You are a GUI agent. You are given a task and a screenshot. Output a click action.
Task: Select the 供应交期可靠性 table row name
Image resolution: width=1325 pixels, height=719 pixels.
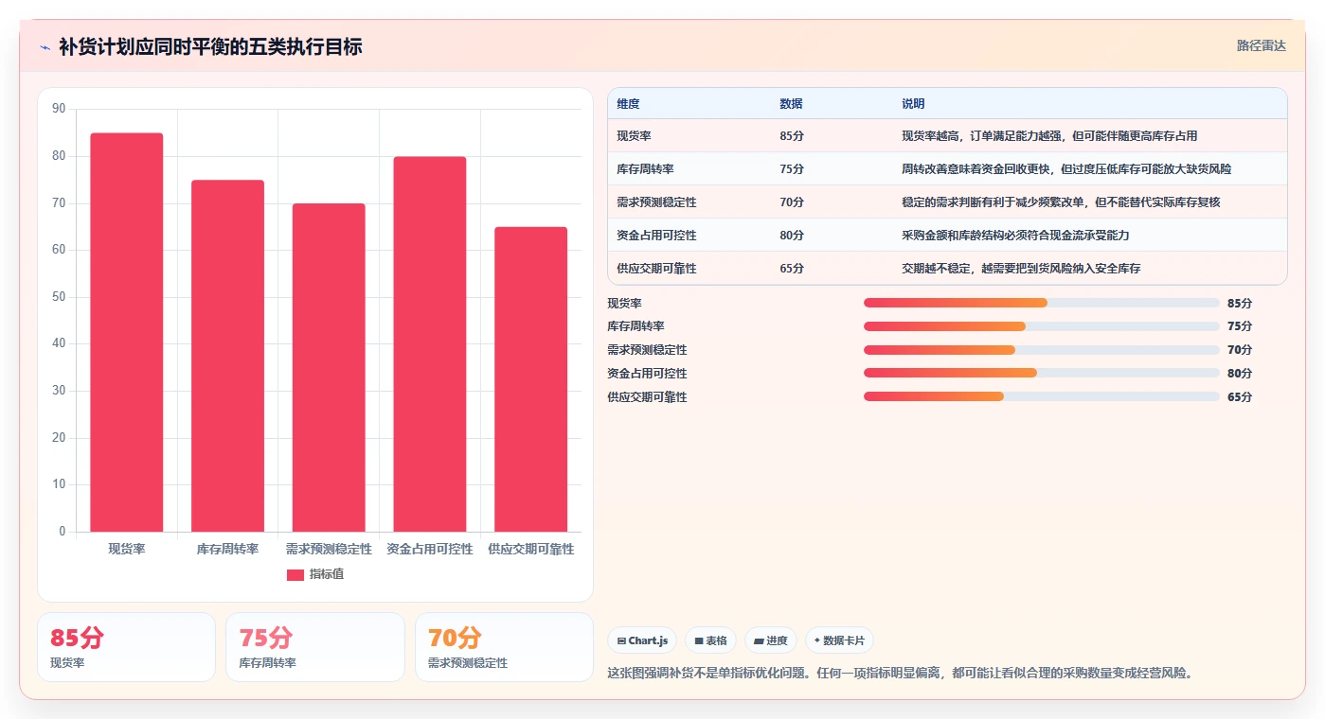656,269
